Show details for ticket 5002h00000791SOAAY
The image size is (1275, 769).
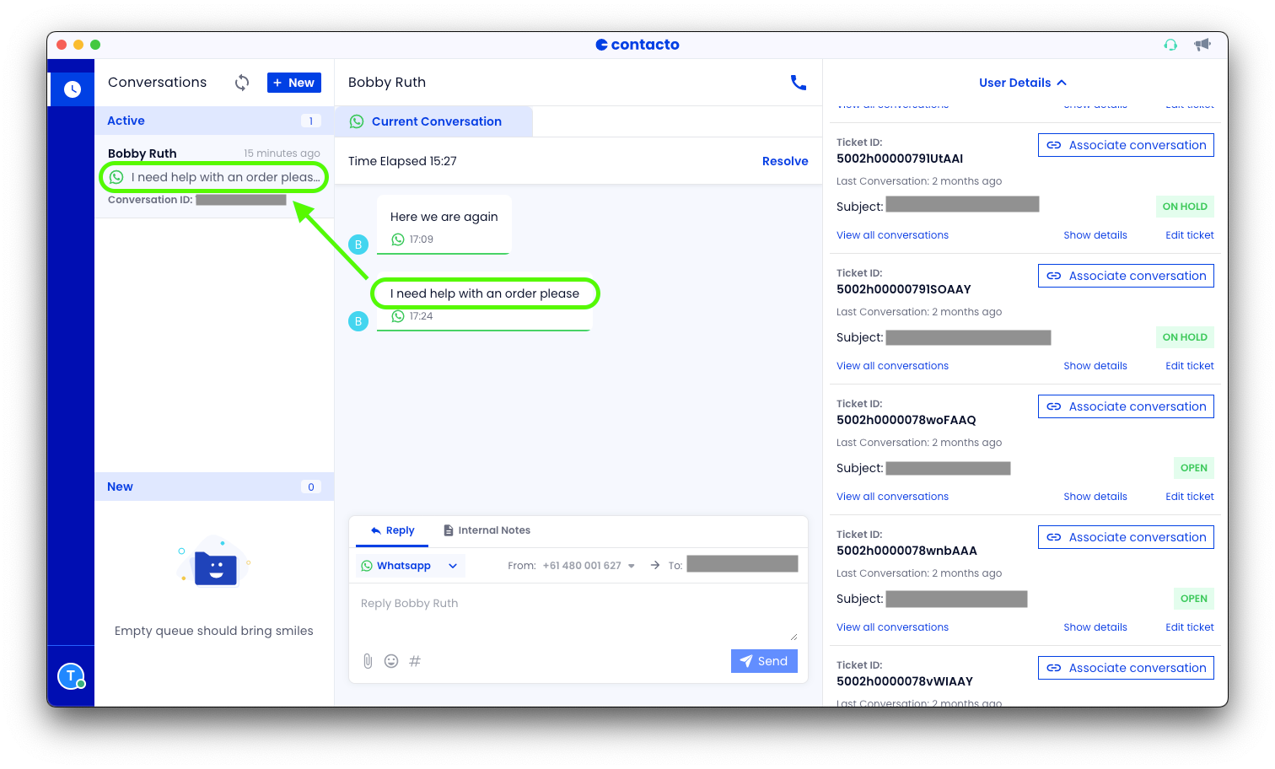click(1095, 366)
